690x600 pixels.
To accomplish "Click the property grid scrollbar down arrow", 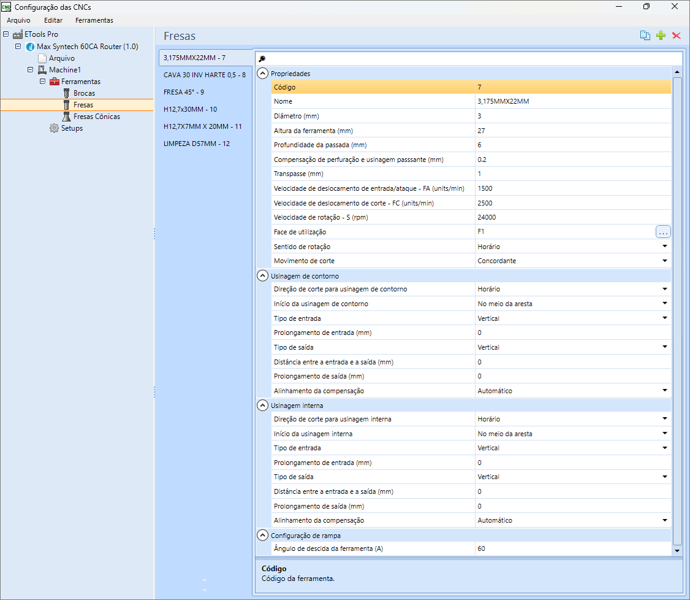I will click(677, 551).
